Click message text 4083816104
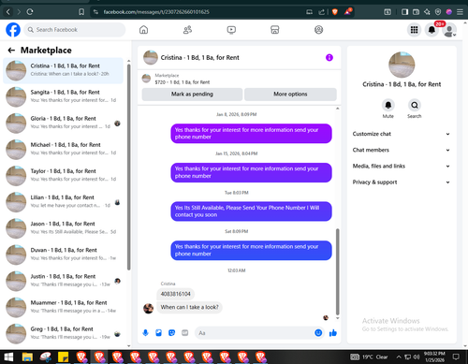 pos(175,294)
